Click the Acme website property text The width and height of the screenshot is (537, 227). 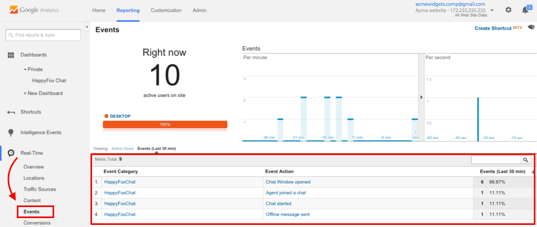pos(450,11)
